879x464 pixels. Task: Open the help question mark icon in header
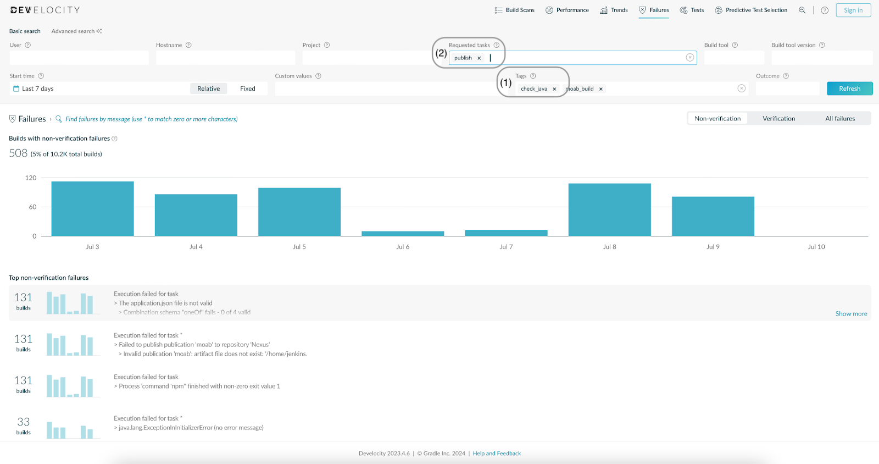(x=825, y=10)
